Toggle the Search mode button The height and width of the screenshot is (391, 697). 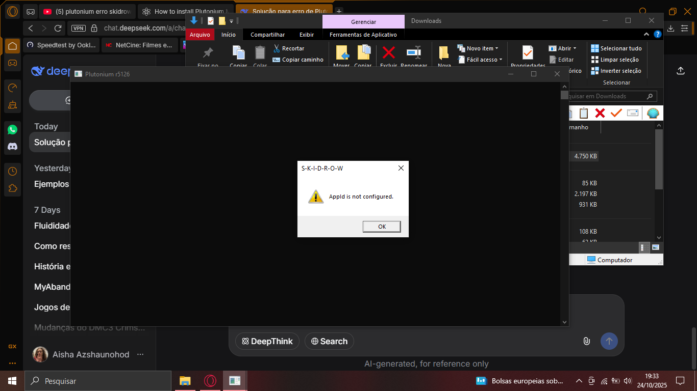(x=329, y=341)
